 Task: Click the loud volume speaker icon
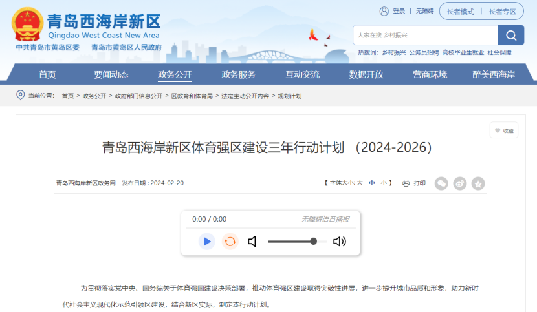pos(340,242)
